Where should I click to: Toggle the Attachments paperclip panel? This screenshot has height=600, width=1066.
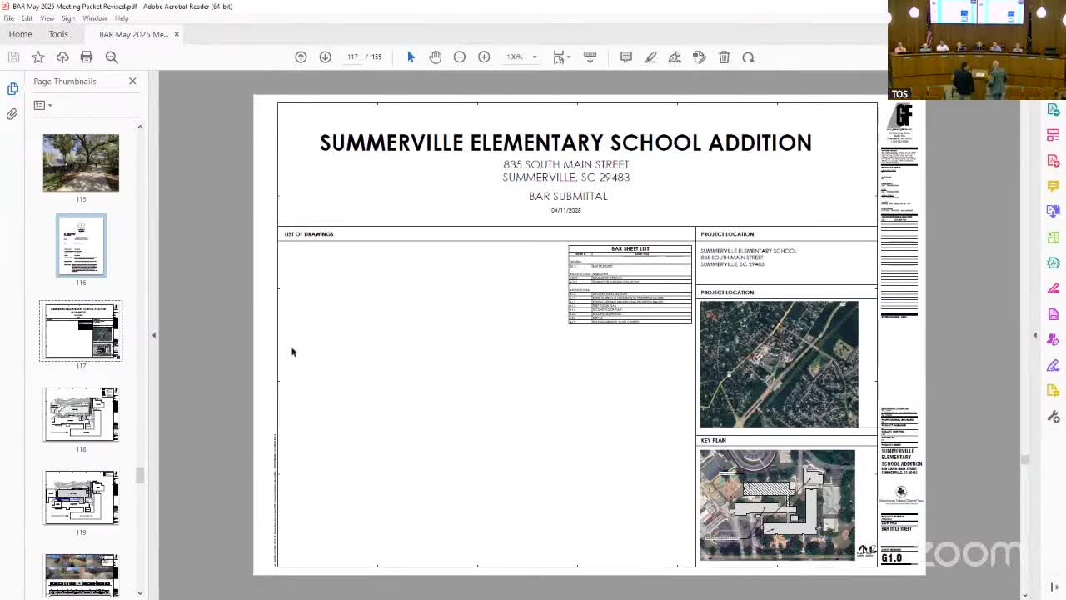12,114
